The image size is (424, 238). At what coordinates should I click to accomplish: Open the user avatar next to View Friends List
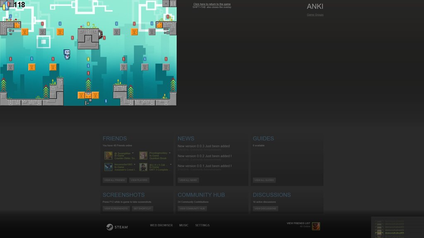[316, 226]
